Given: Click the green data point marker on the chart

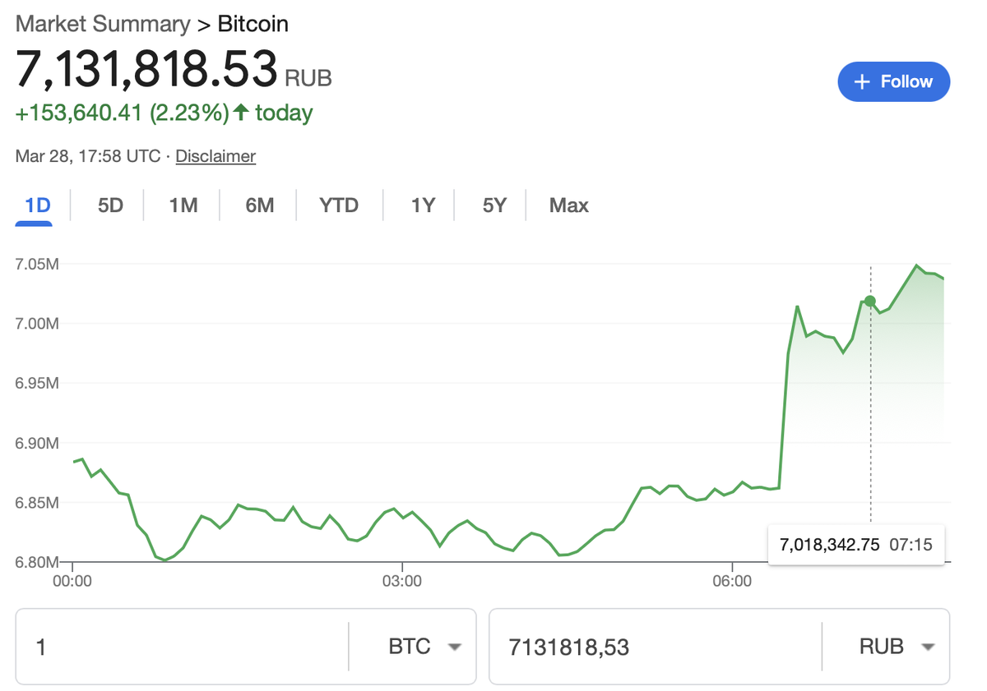Looking at the screenshot, I should [x=869, y=302].
